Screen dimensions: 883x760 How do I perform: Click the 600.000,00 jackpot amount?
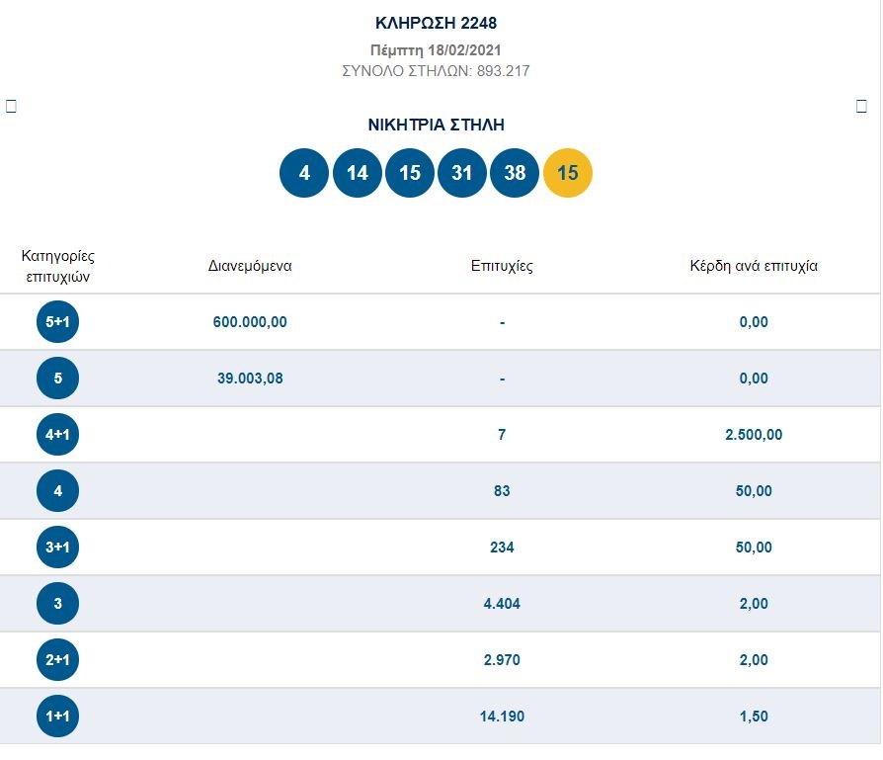(x=250, y=322)
